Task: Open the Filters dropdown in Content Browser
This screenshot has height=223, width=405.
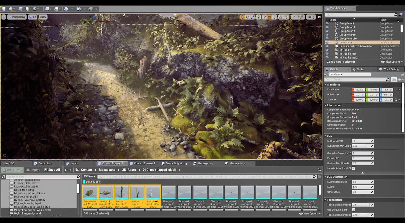Action: (x=90, y=176)
